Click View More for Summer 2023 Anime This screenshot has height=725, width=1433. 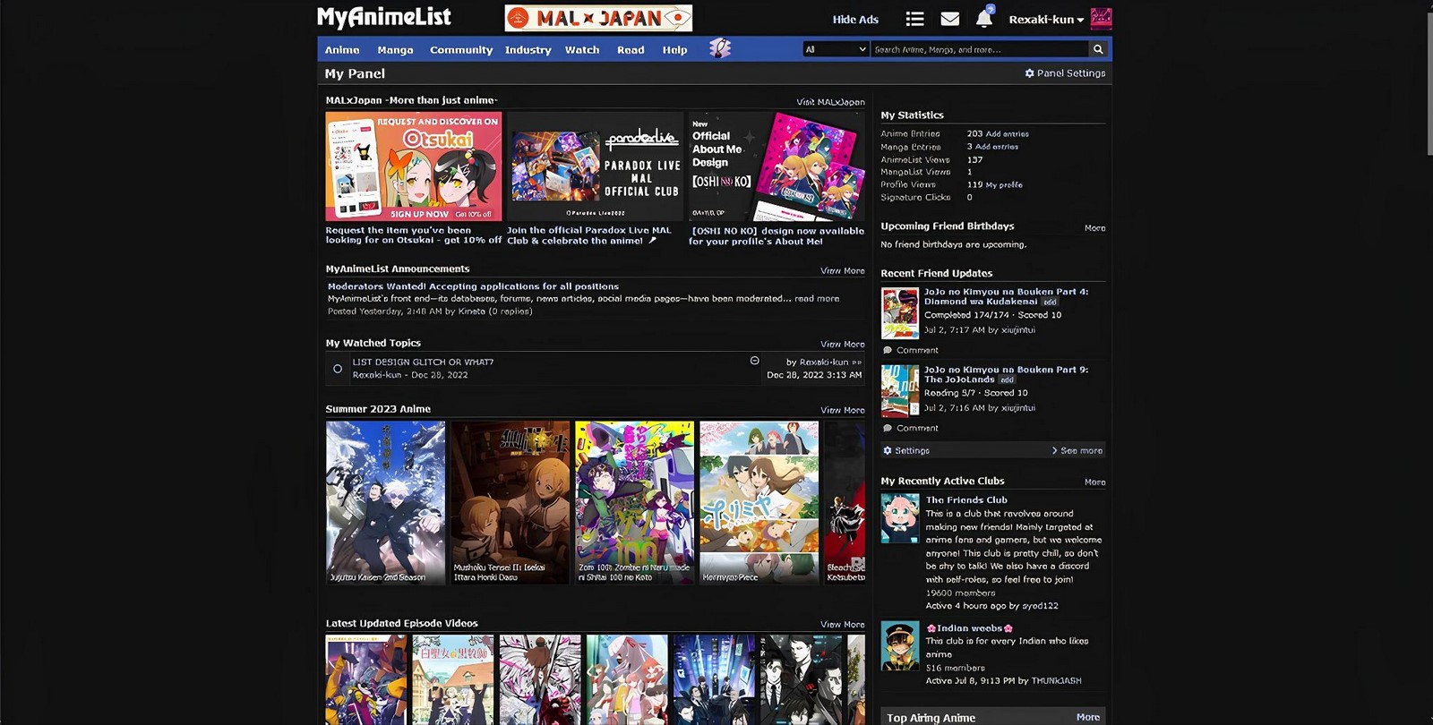point(843,410)
